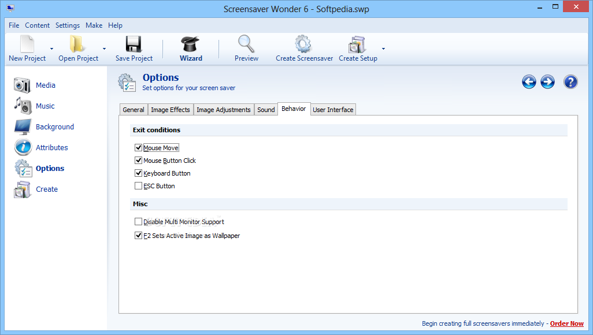The width and height of the screenshot is (593, 335).
Task: Click the Create Setup box icon
Action: 357,44
